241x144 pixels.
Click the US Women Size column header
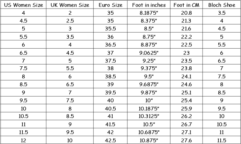[23, 5]
